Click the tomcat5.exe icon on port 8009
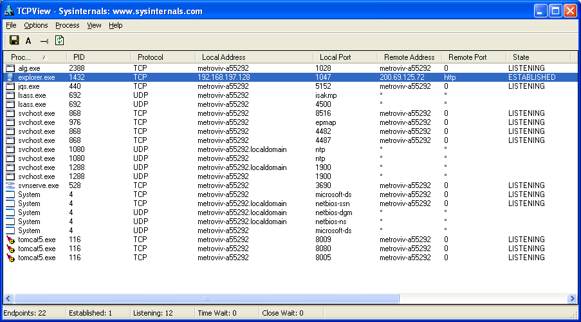Image resolution: width=581 pixels, height=322 pixels. tap(10, 240)
